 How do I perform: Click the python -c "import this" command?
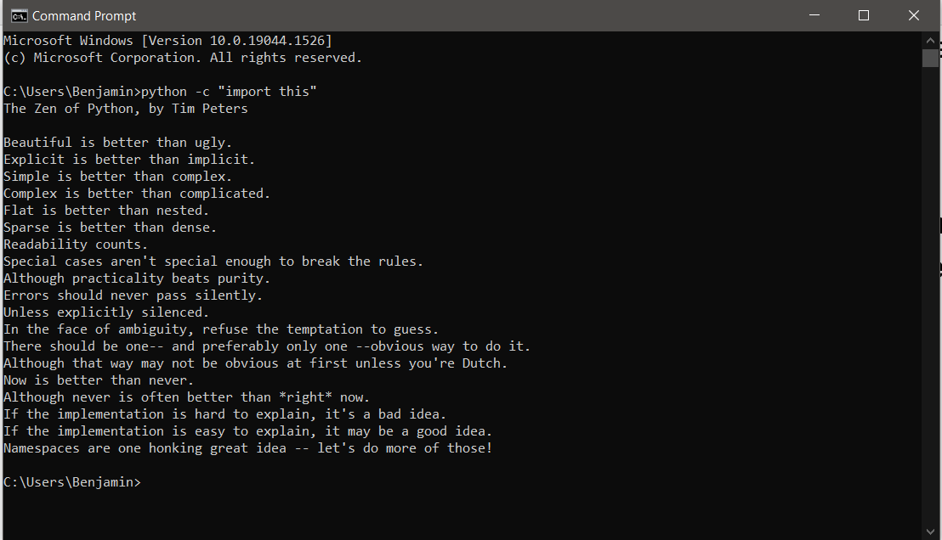[x=229, y=91]
